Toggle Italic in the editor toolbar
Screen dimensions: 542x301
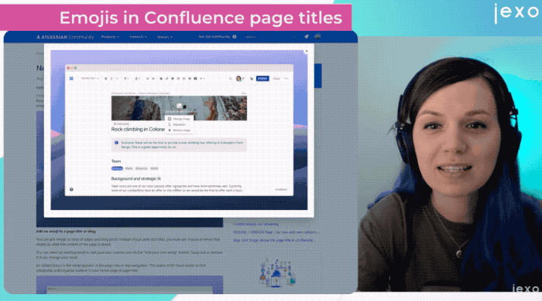pos(111,79)
